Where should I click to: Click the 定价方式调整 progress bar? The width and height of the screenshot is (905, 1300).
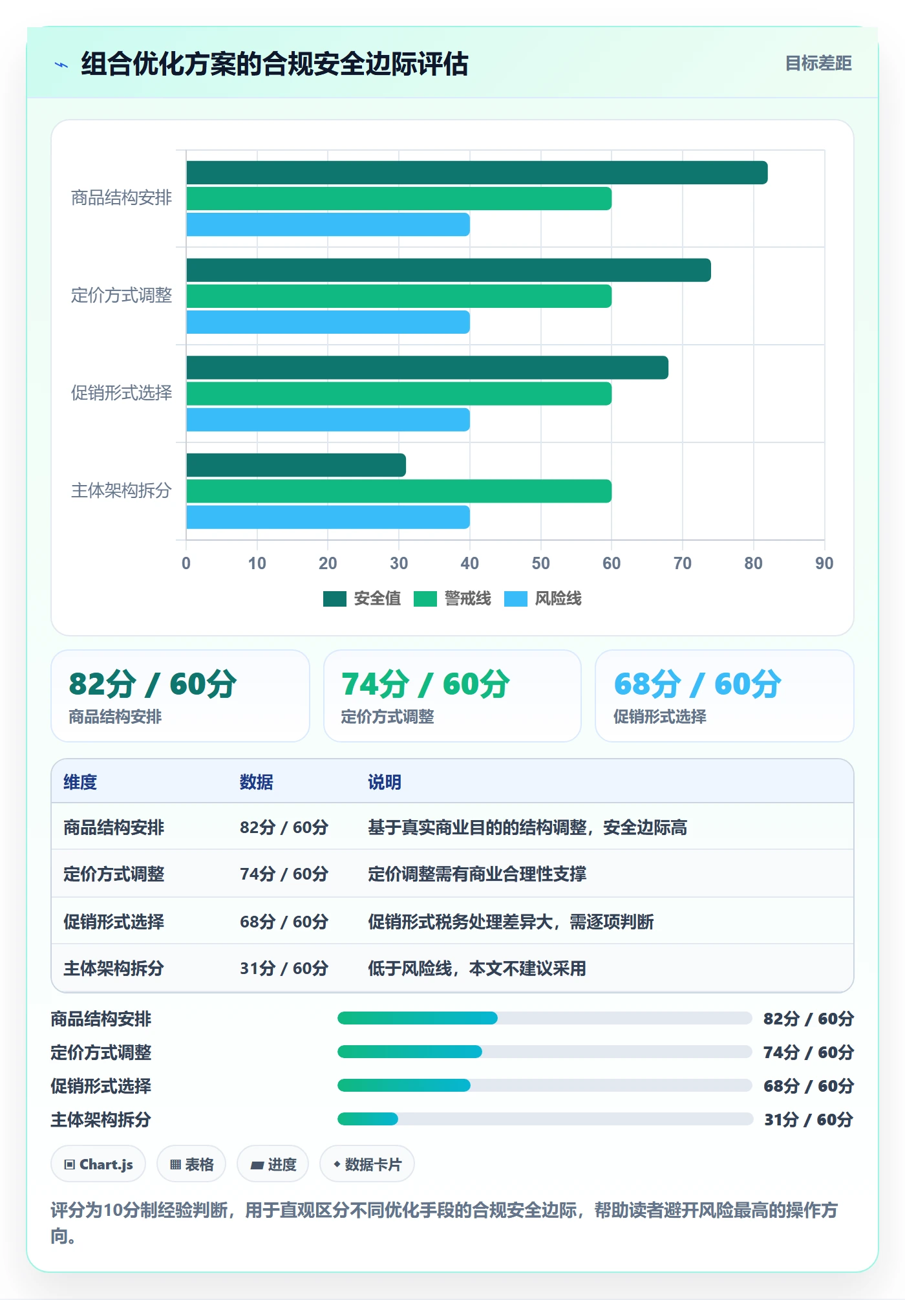(x=544, y=1052)
